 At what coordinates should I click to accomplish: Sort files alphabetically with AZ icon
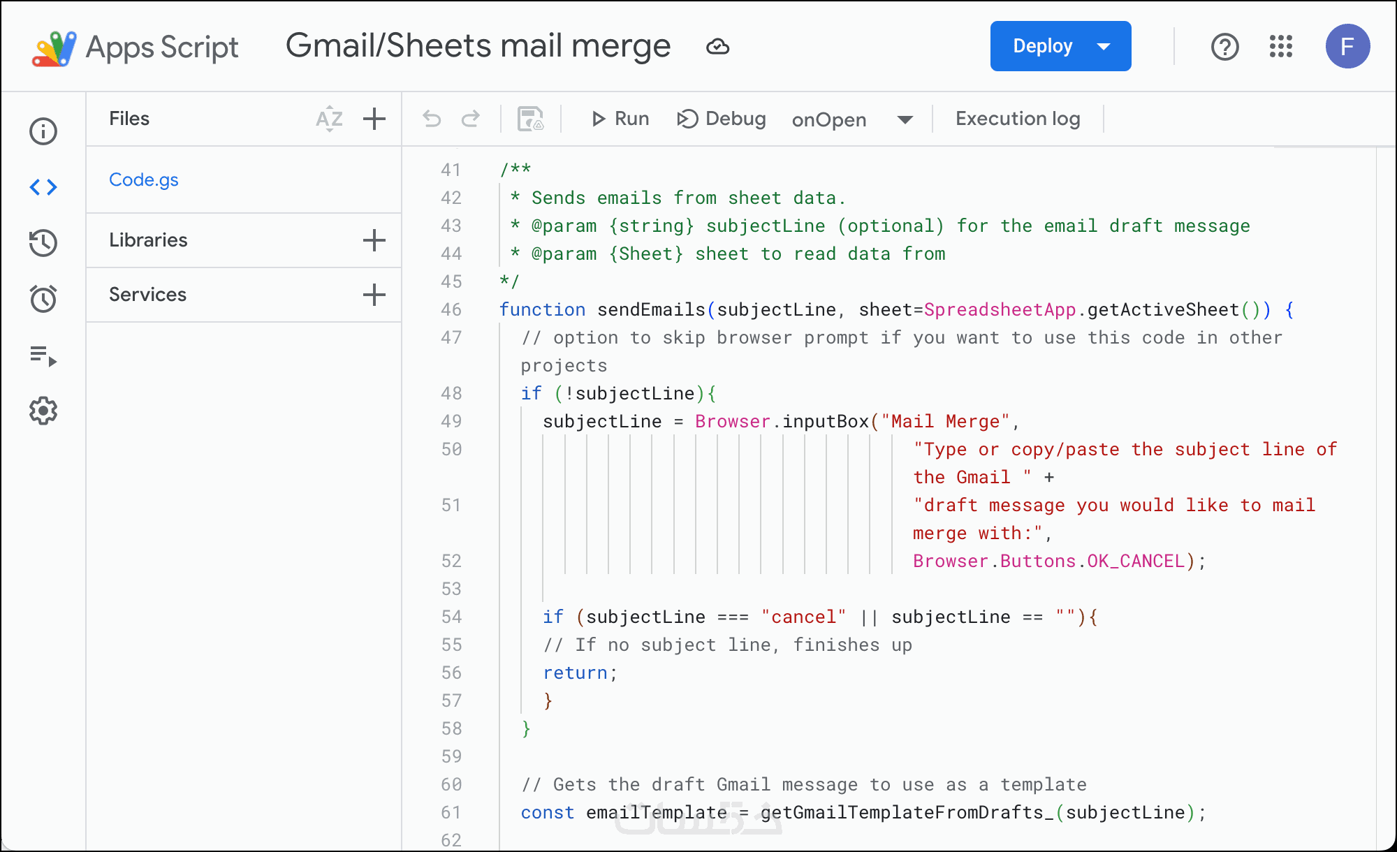coord(329,119)
